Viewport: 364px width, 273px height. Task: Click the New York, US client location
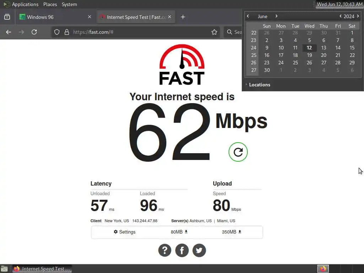117,221
